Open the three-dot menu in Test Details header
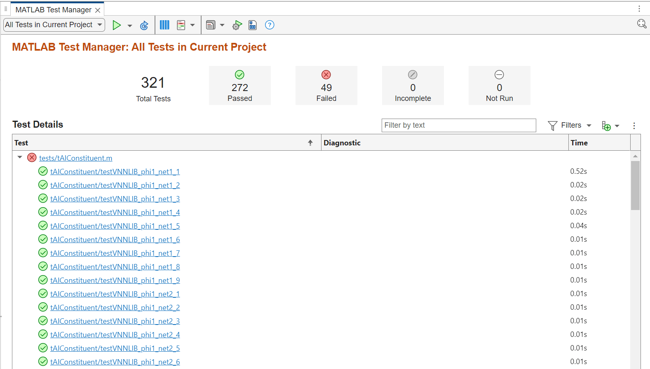Viewport: 650px width, 369px height. coord(634,126)
